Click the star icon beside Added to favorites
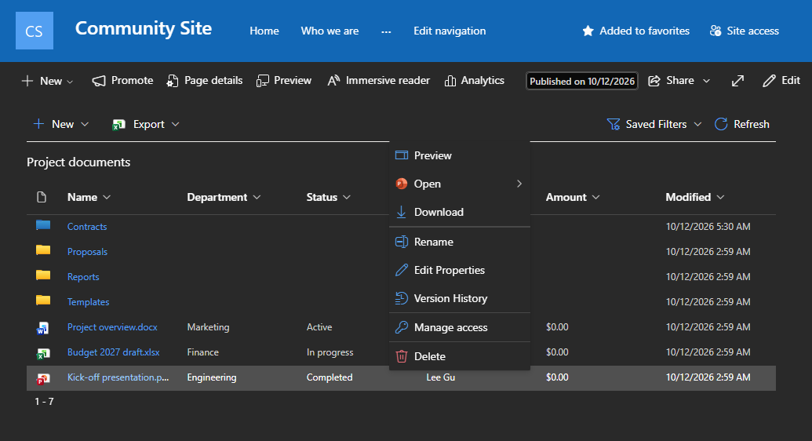 coord(588,31)
